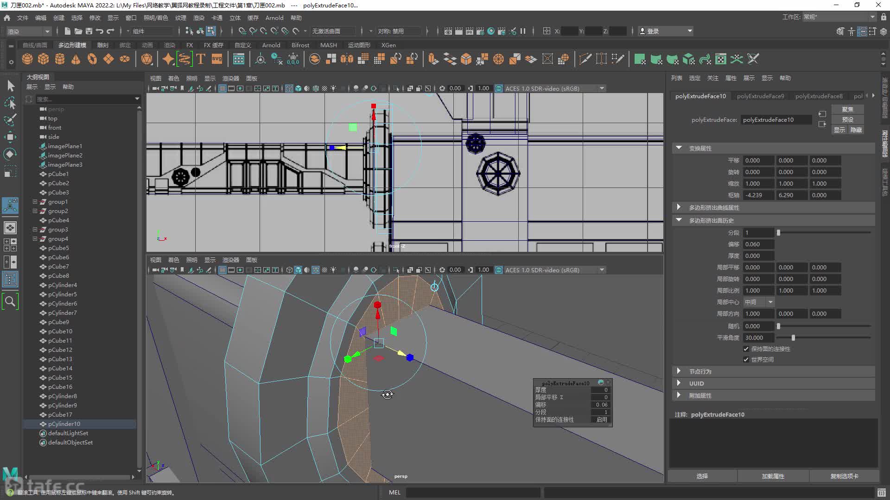Click the Copy Tab (复制选项卡) button
The image size is (890, 500).
[844, 476]
